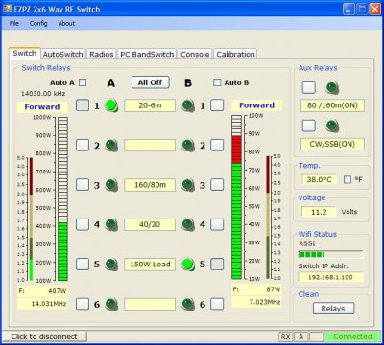Toggle switch A relay 4 button
This screenshot has height=345, width=384.
point(83,224)
